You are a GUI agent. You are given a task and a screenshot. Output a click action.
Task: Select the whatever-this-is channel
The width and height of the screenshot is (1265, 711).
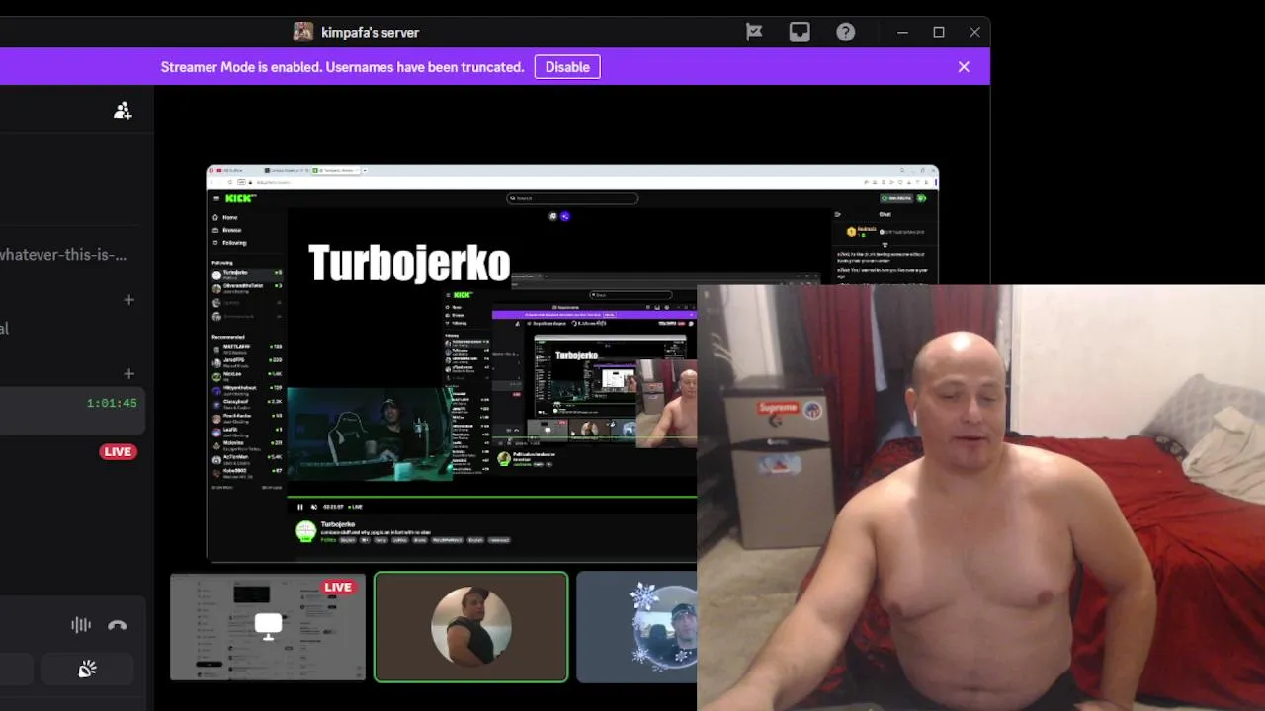click(63, 254)
